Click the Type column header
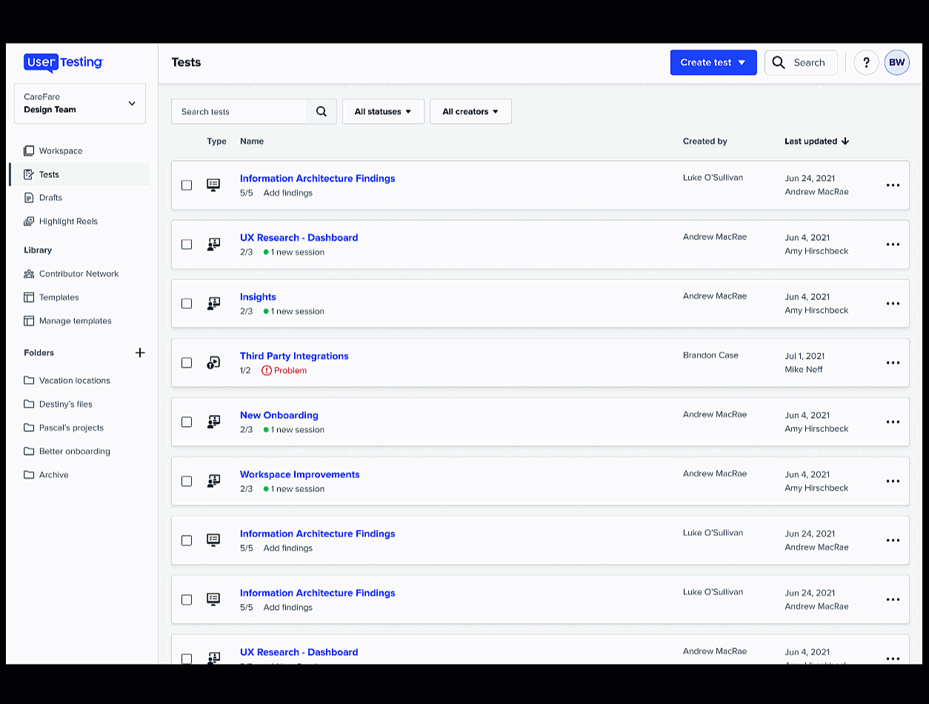The width and height of the screenshot is (929, 704). (x=216, y=142)
